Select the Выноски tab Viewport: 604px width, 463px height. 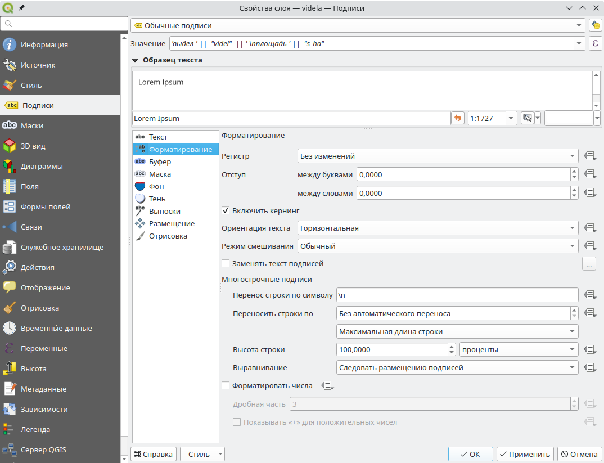(175, 211)
